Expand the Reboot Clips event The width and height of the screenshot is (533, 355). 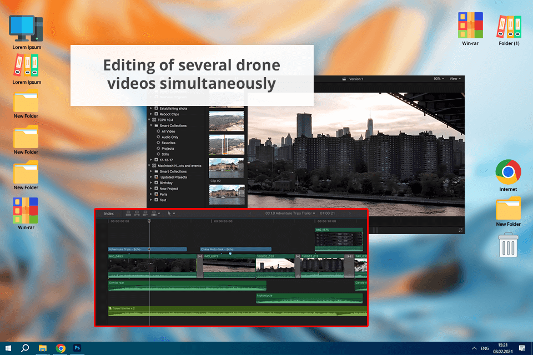(x=151, y=114)
